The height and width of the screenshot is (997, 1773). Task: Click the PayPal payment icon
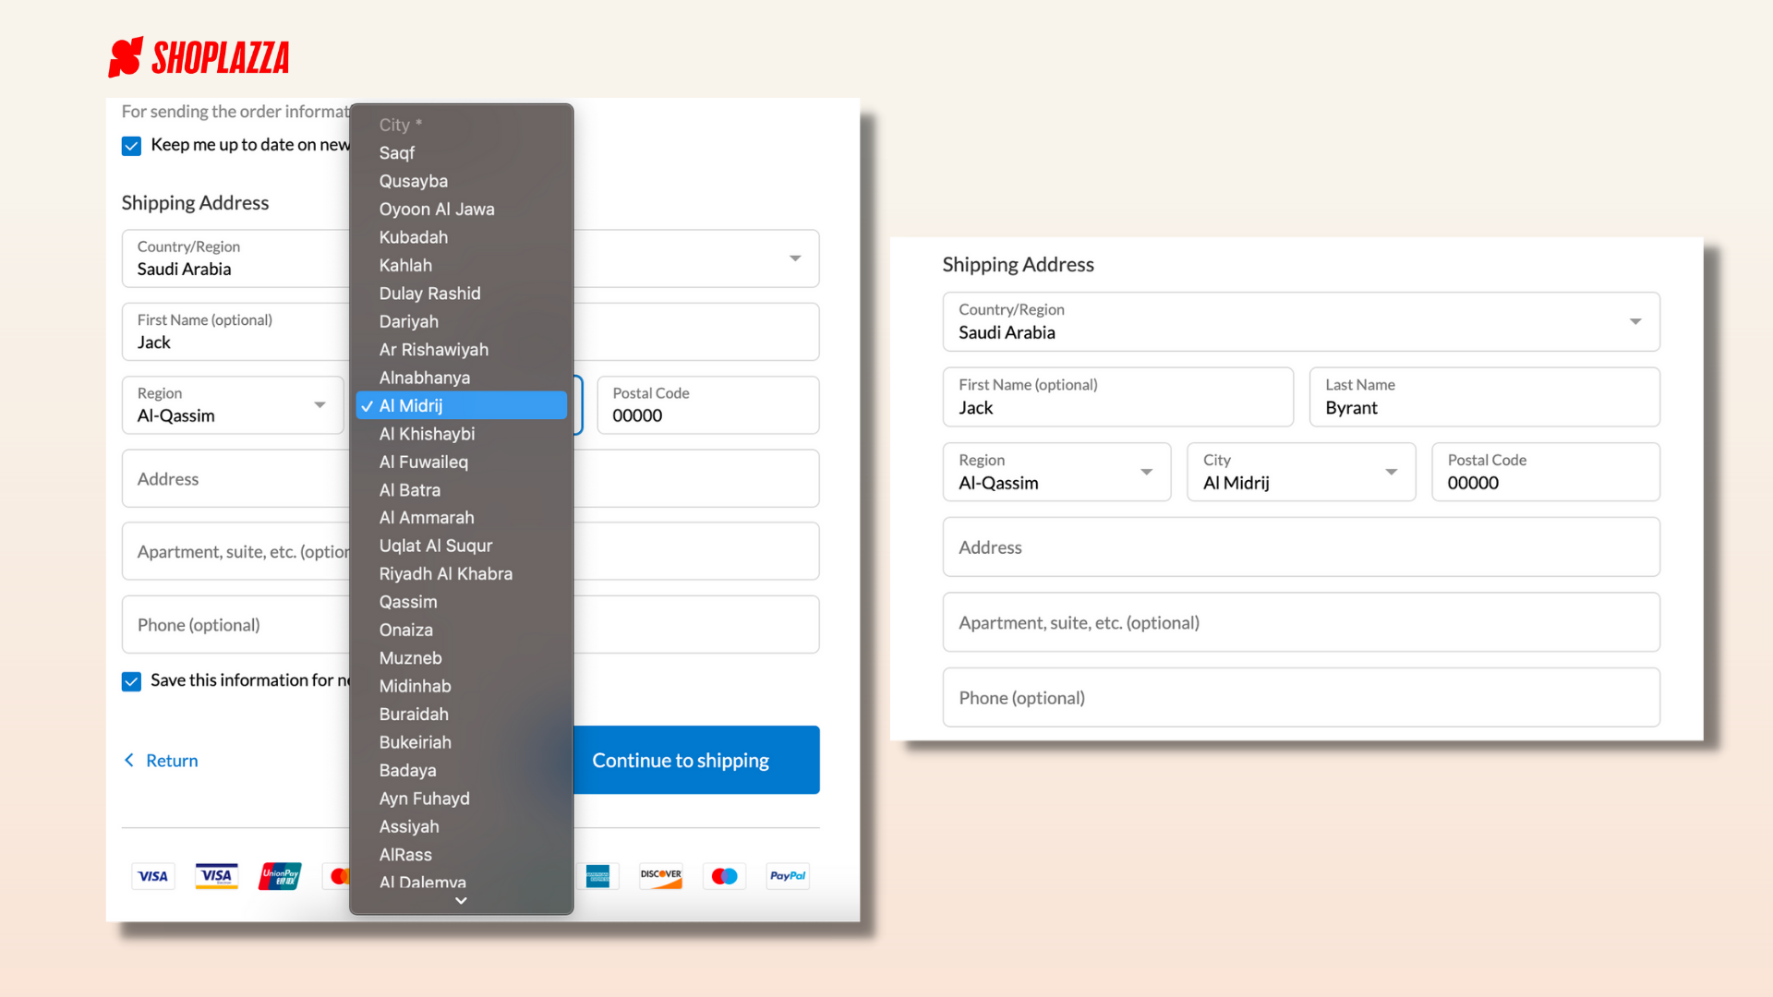788,876
